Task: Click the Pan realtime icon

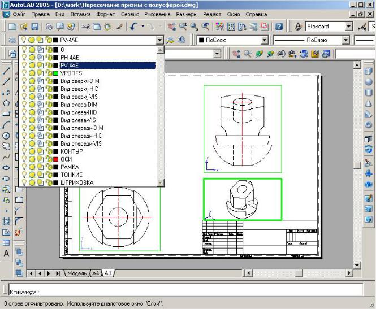Action: pos(172,26)
